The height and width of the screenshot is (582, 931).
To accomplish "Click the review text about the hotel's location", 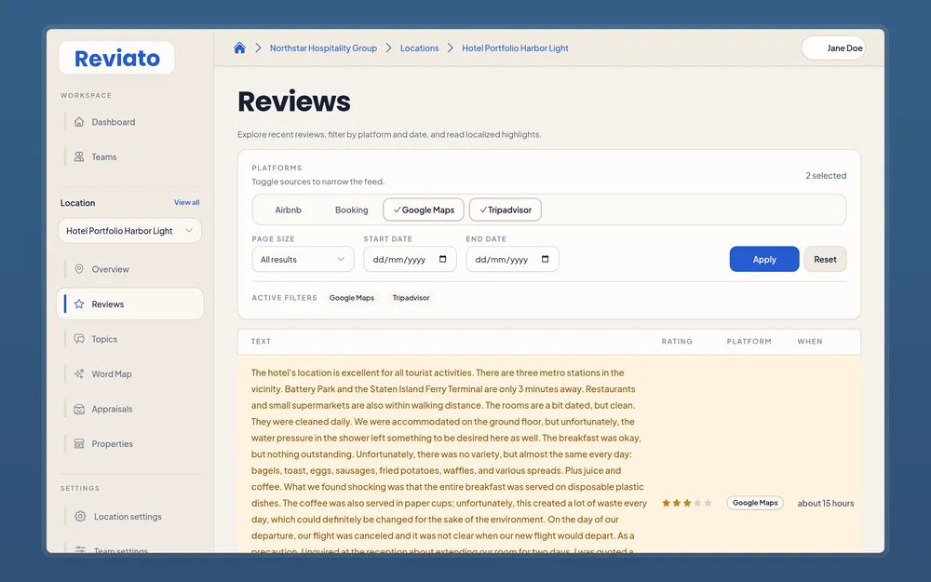I will click(x=449, y=462).
